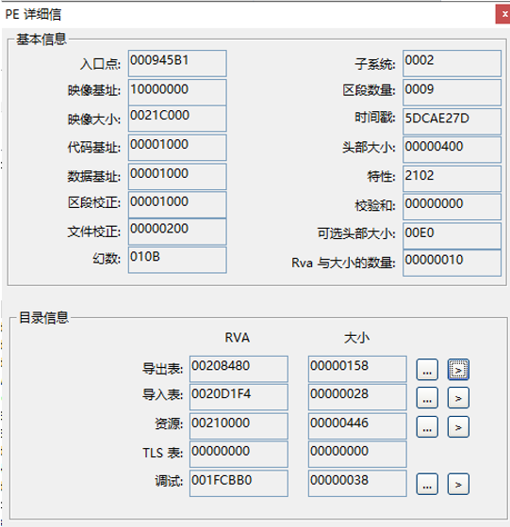This screenshot has height=527, width=510.
Task: Select code base field (代码基址)
Action: pyautogui.click(x=177, y=148)
